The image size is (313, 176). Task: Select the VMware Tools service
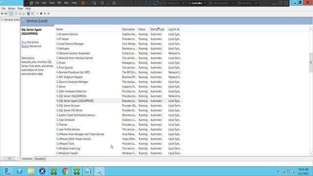[119, 144]
